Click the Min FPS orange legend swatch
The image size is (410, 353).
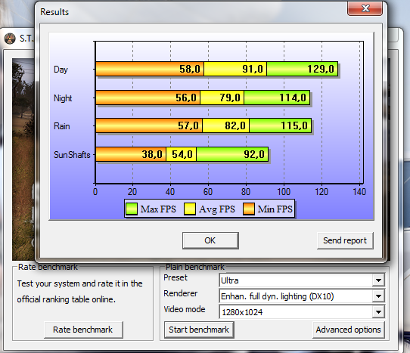click(x=249, y=209)
